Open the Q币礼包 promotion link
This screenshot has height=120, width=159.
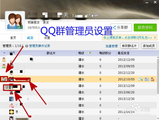coord(128,38)
